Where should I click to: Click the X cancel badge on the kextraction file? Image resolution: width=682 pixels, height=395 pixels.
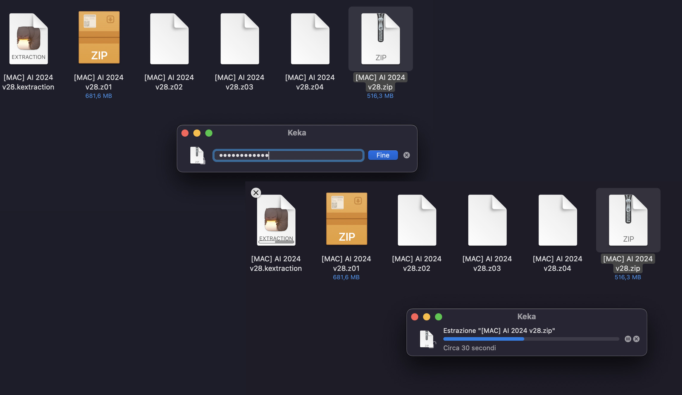[x=256, y=193]
